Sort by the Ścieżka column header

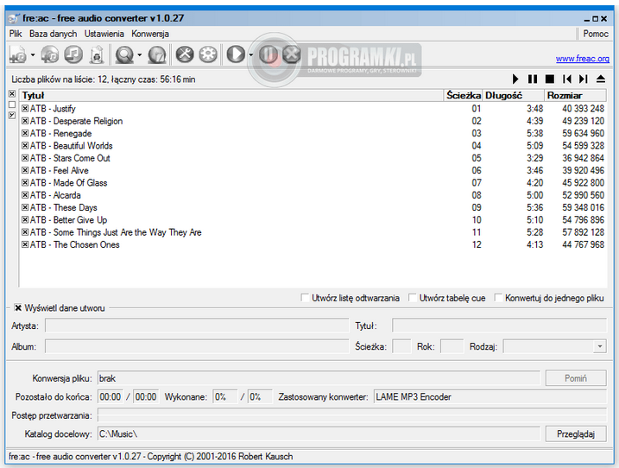463,95
